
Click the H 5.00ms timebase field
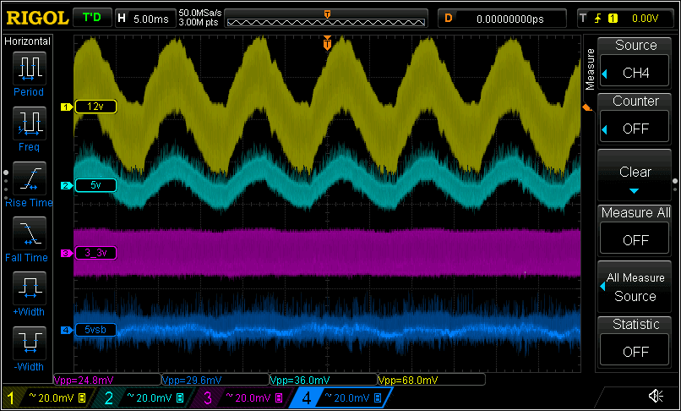pyautogui.click(x=144, y=19)
